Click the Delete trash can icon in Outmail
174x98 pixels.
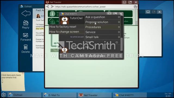(x=26, y=47)
